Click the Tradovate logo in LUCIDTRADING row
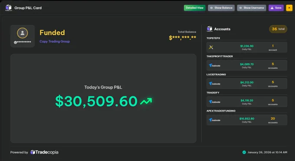The height and width of the screenshot is (161, 295). (x=214, y=84)
